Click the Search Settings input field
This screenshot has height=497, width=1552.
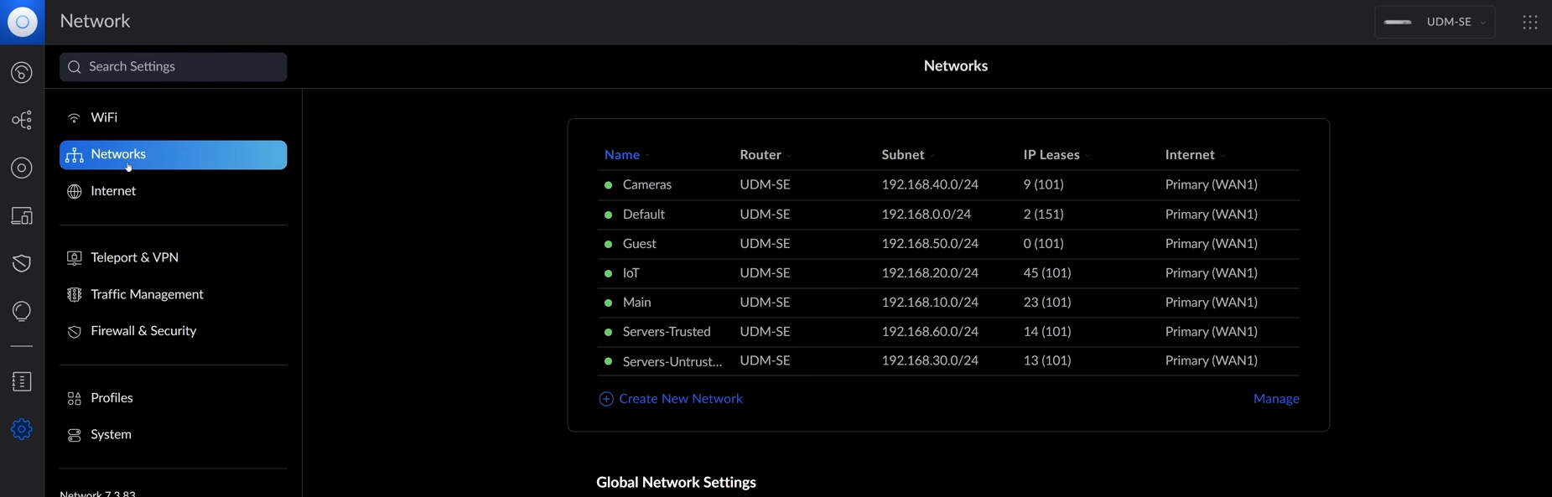point(173,67)
